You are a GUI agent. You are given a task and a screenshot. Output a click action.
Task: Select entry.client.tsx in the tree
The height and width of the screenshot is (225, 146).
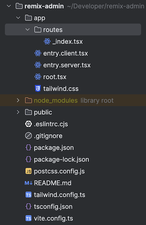tap(65, 53)
